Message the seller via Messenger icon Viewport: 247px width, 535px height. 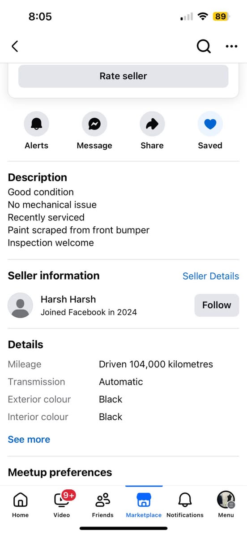coord(94,124)
